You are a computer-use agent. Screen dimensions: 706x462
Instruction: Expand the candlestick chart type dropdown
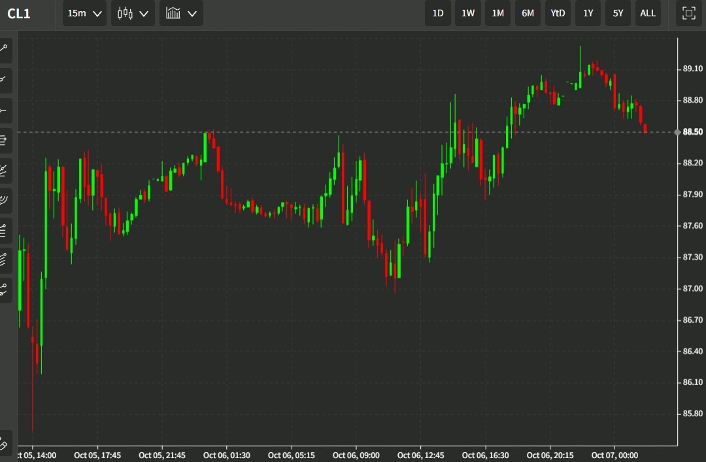point(133,13)
